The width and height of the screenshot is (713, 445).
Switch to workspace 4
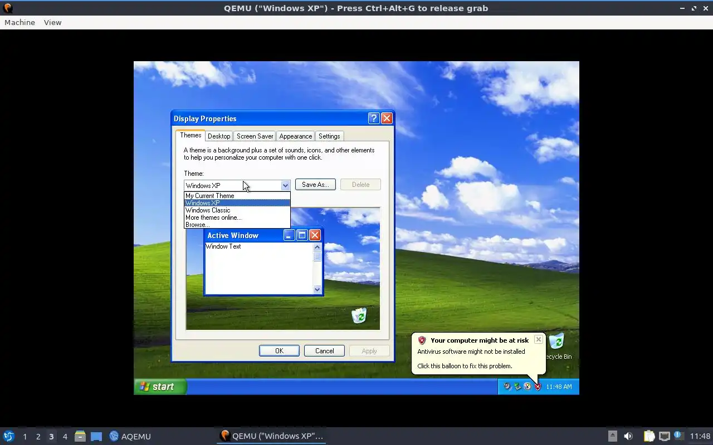click(x=65, y=437)
